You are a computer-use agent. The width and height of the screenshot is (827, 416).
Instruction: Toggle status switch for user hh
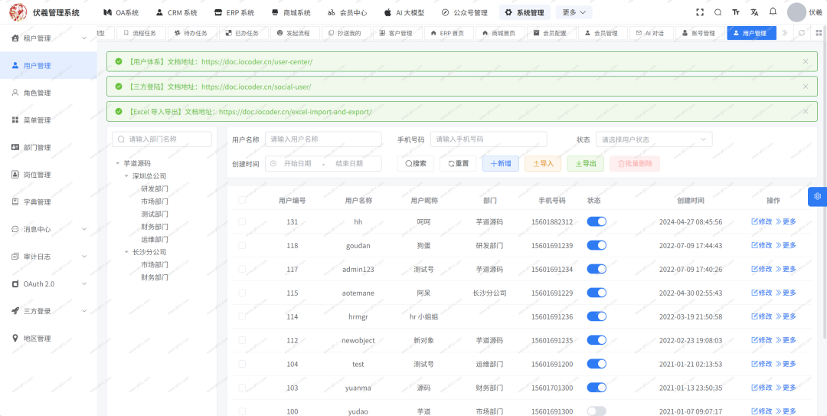597,221
